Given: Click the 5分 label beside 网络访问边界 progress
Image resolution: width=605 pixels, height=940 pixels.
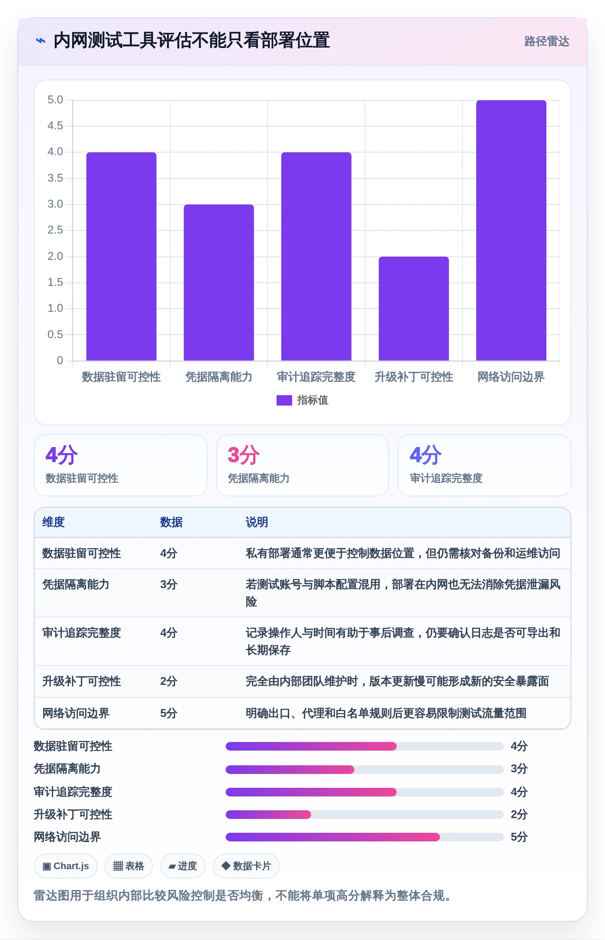Looking at the screenshot, I should [x=519, y=837].
